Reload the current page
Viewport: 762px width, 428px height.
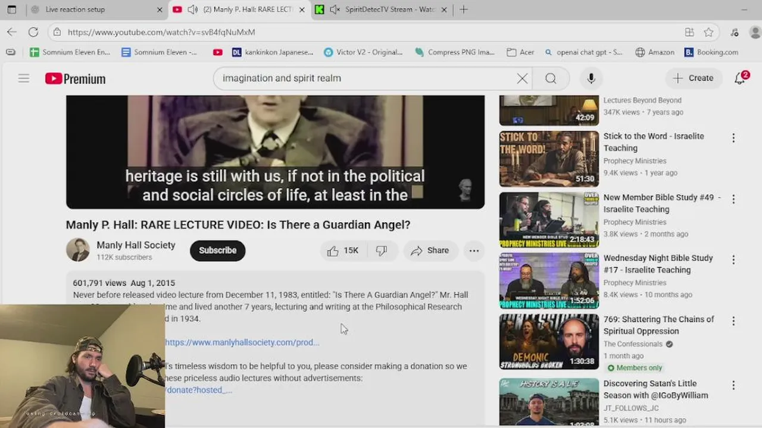(x=33, y=32)
